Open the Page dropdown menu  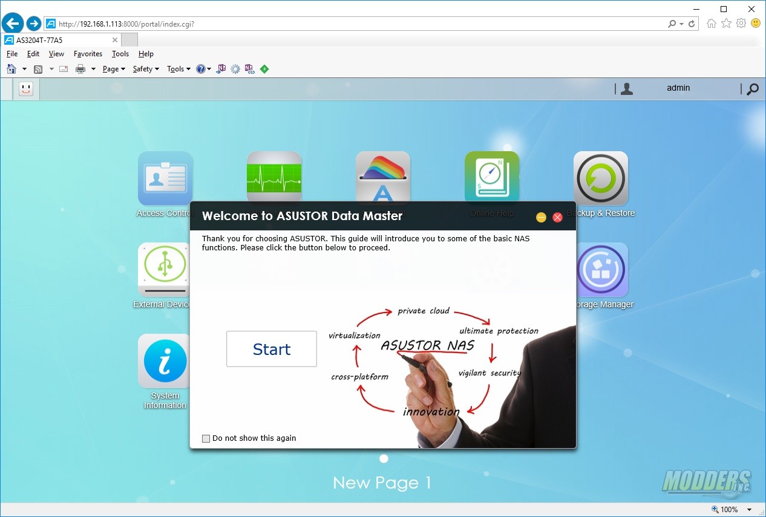[114, 69]
